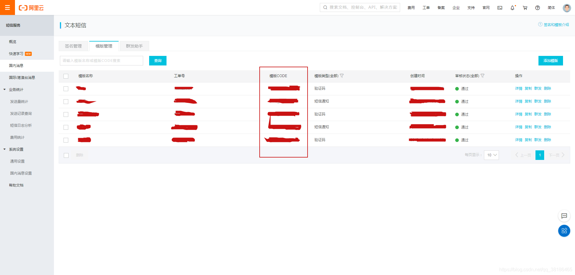
Task: Open the floating feedback chat icon
Action: [x=564, y=216]
